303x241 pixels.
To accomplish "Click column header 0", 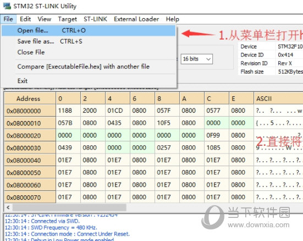I will coord(68,98).
